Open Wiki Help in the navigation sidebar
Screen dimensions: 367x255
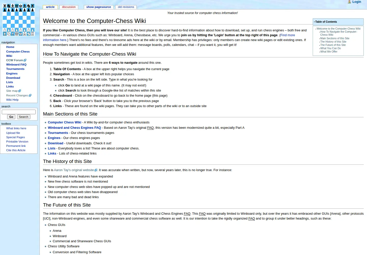[12, 100]
